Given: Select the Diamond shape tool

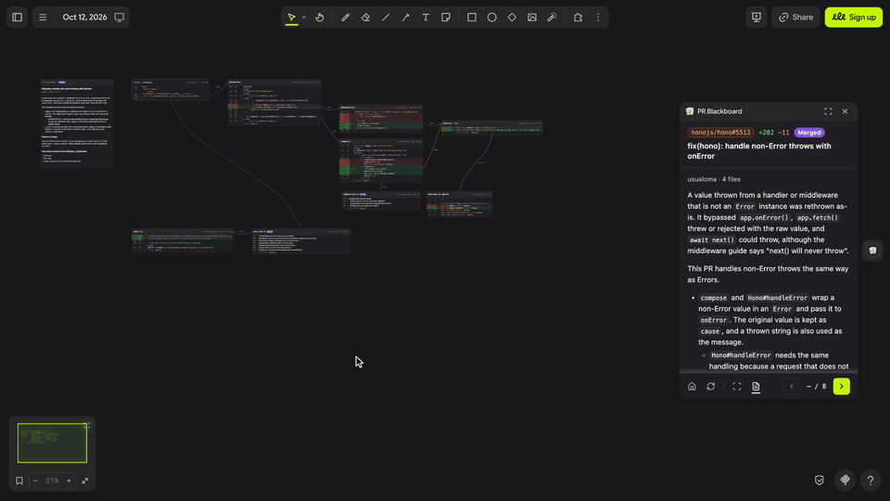Looking at the screenshot, I should (x=512, y=17).
